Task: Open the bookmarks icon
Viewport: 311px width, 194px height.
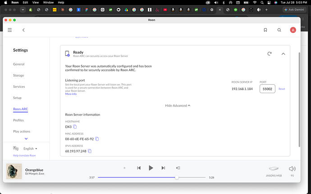Action: 265,30
